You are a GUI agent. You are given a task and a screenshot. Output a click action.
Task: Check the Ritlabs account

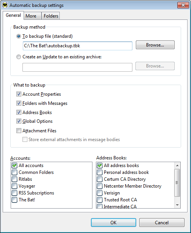[x=14, y=179]
